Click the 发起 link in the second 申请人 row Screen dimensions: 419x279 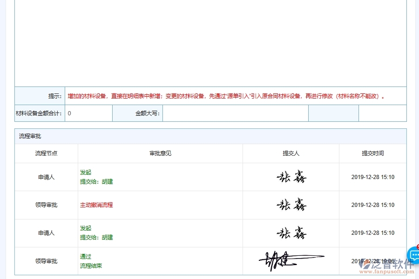tap(86, 228)
